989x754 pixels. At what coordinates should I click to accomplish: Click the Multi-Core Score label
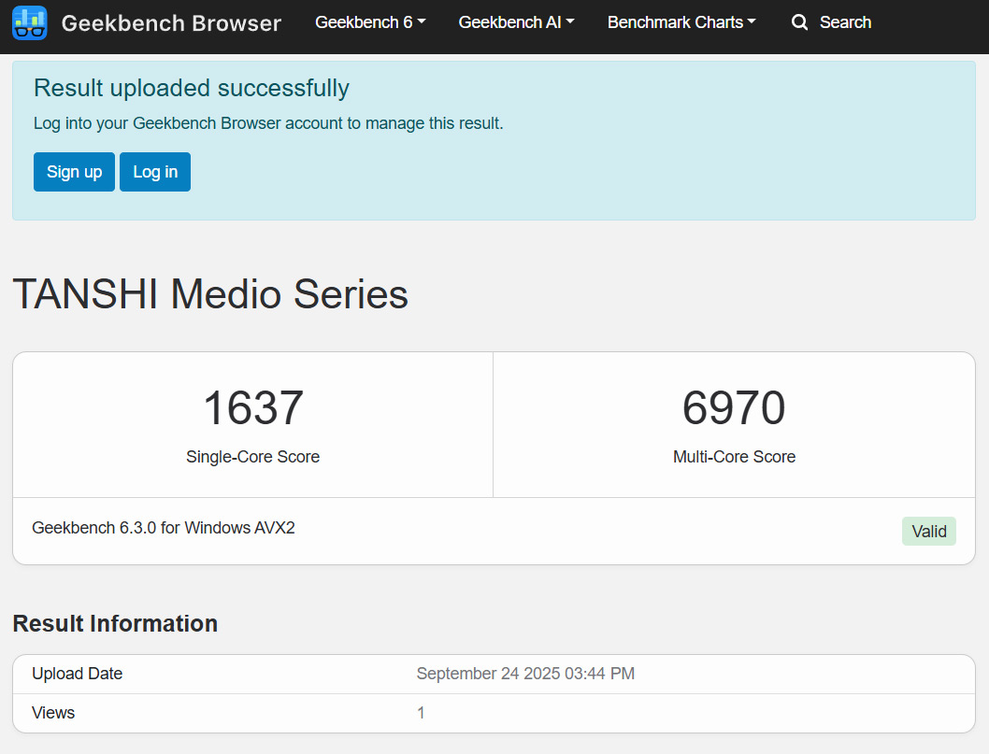(x=734, y=457)
